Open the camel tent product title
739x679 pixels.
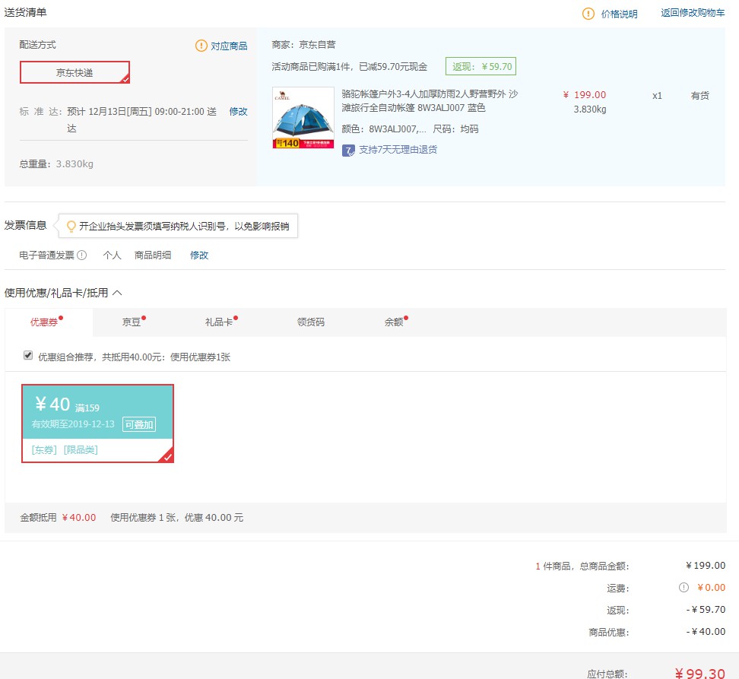430,101
